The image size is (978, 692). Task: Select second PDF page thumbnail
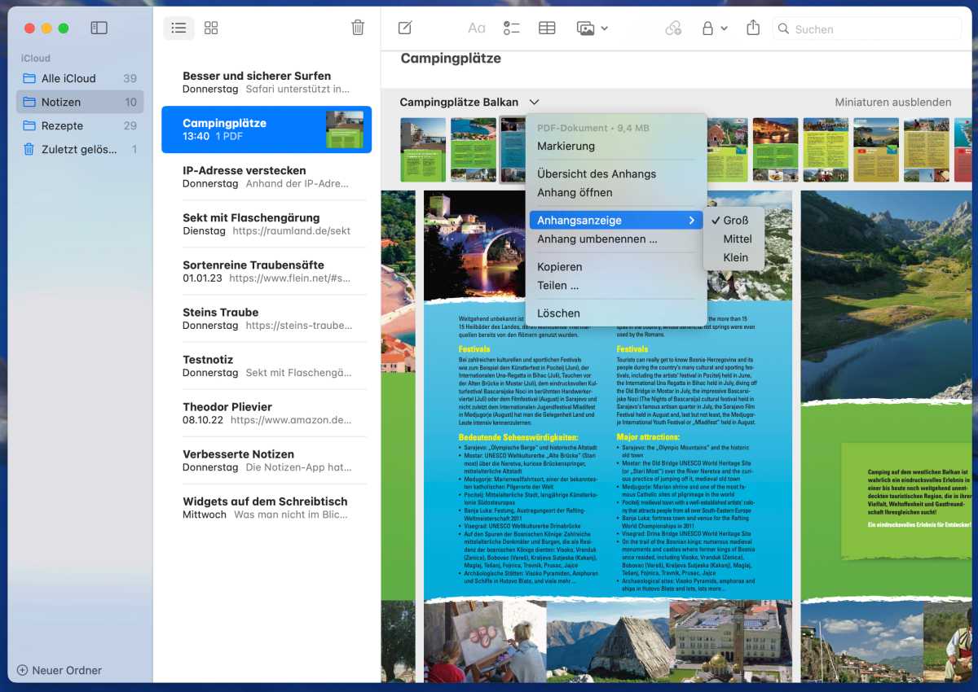pos(474,150)
